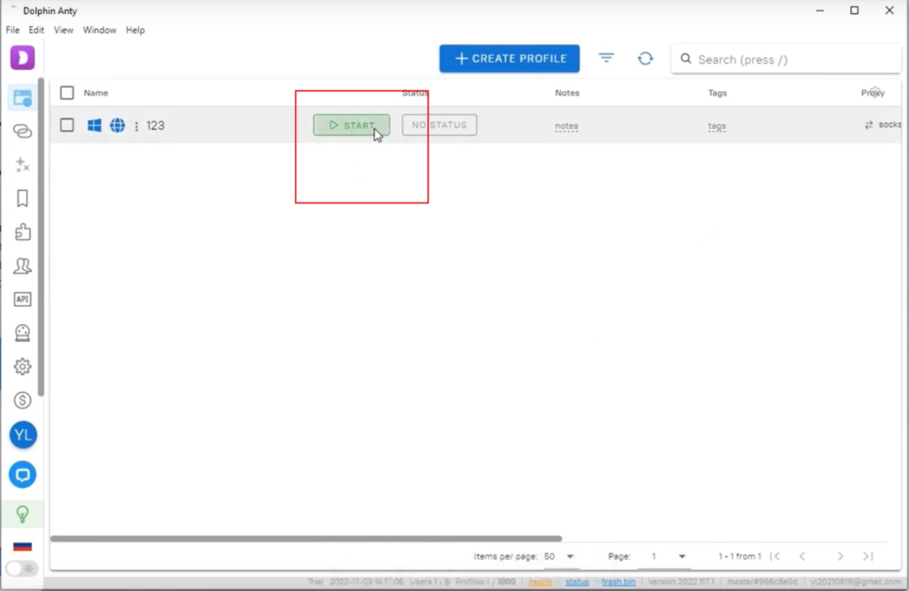Toggle the dark mode switch
The width and height of the screenshot is (909, 591).
22,569
